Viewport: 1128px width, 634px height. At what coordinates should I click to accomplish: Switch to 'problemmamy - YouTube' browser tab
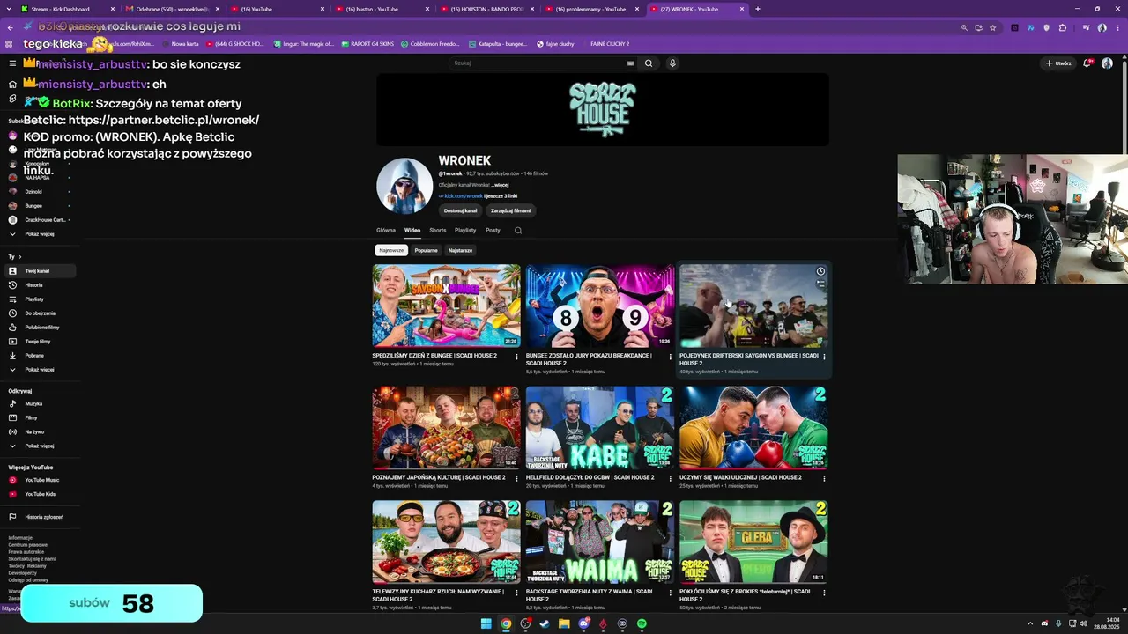pos(590,9)
